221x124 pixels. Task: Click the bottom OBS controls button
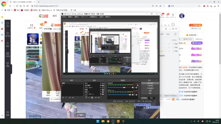150,93
